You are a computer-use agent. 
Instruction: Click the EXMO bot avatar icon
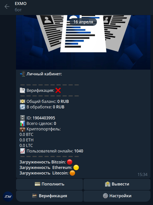[x=8, y=196]
